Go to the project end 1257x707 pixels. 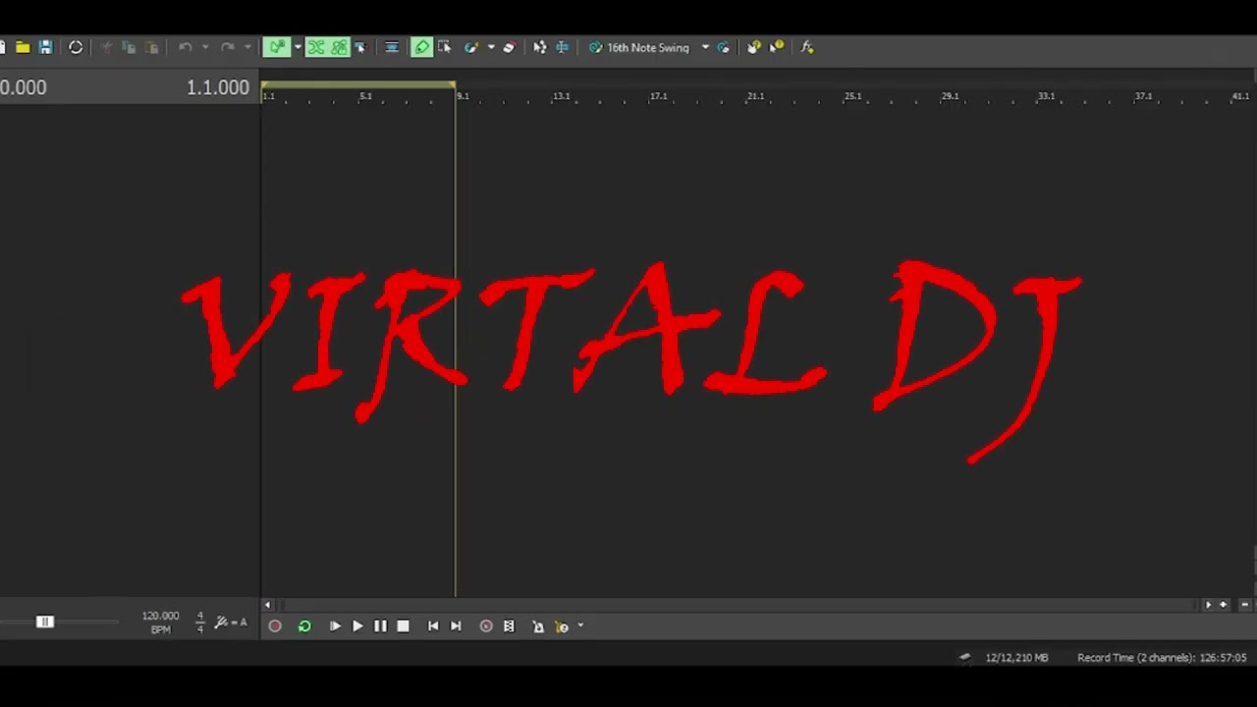pyautogui.click(x=456, y=626)
